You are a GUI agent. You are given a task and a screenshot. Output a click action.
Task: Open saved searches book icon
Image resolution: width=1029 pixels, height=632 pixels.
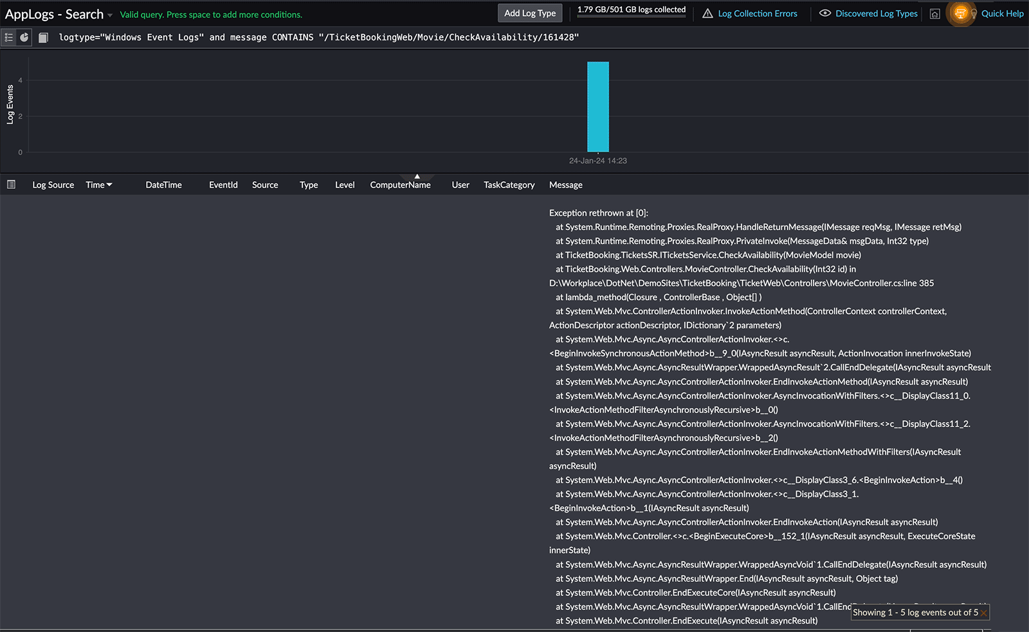point(43,38)
